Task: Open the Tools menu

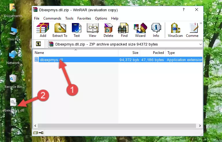Action: coord(69,18)
